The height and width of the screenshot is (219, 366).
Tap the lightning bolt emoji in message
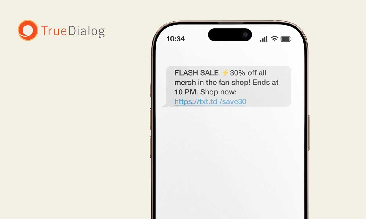click(x=225, y=73)
